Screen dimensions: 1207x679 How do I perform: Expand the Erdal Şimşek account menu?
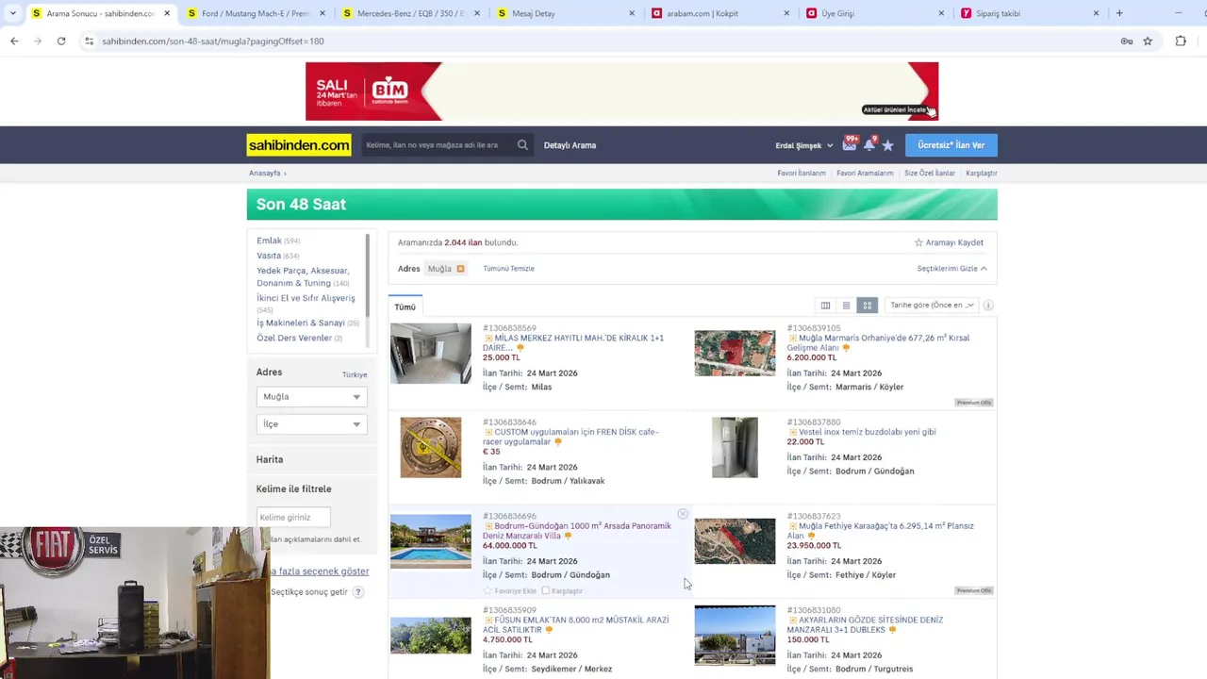point(804,145)
